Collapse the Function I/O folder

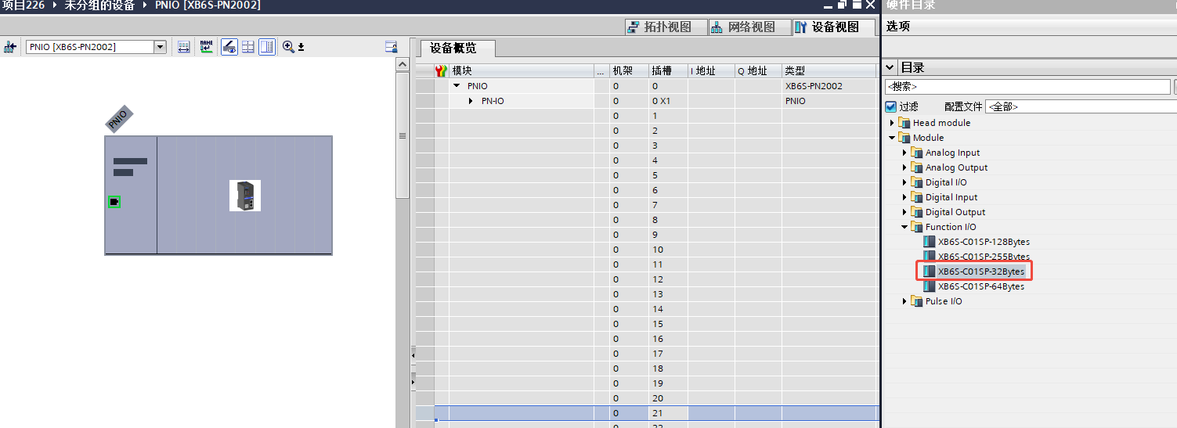[x=904, y=227]
